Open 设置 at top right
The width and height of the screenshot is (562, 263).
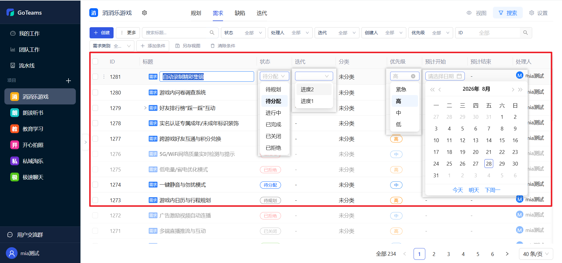(539, 13)
